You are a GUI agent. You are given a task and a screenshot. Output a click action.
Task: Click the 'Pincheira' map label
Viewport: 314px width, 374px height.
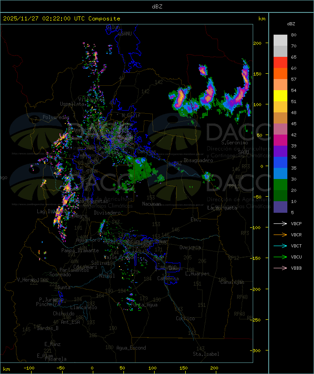48,304
